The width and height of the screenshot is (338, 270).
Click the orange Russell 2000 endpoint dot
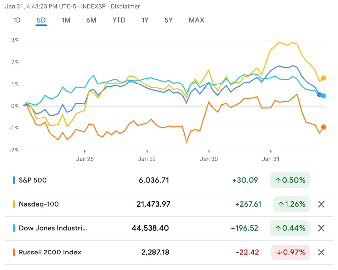coord(324,127)
